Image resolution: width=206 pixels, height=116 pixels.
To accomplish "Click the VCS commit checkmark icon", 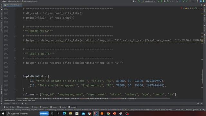I will point(184,1).
